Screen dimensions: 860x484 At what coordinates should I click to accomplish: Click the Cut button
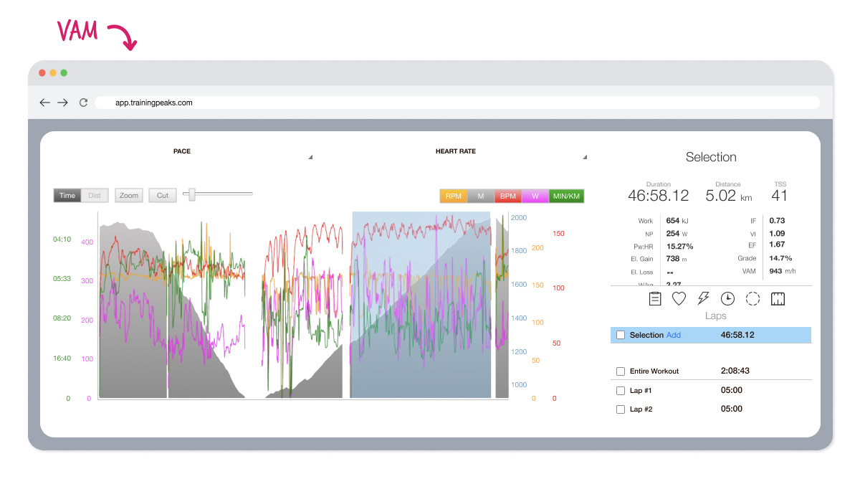(162, 194)
